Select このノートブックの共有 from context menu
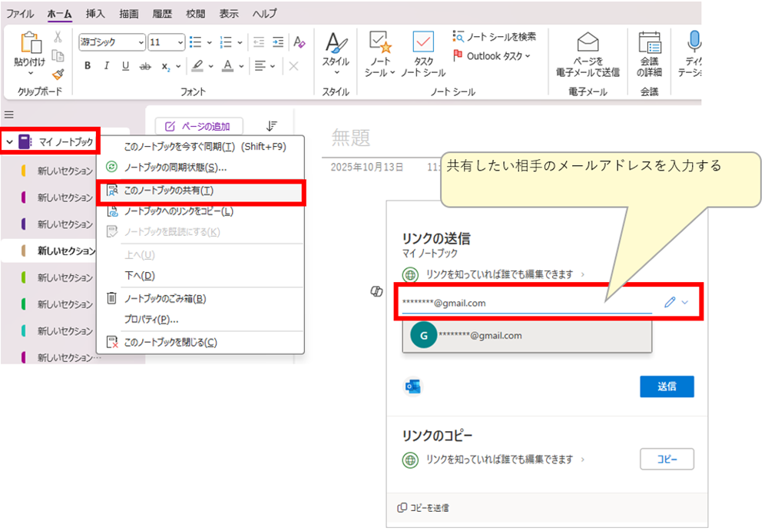Screen dimensions: 768x531 coord(169,191)
